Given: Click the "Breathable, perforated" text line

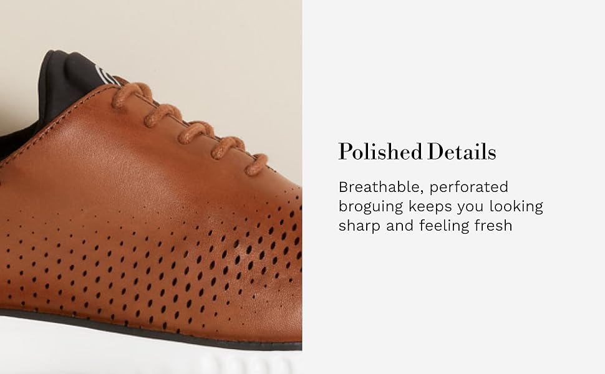Looking at the screenshot, I should (423, 188).
